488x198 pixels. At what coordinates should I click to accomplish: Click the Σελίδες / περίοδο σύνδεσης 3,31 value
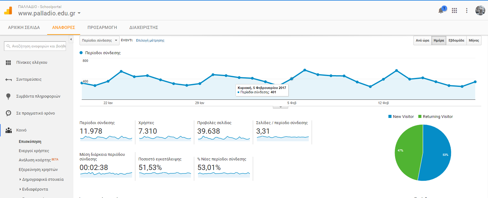click(263, 131)
